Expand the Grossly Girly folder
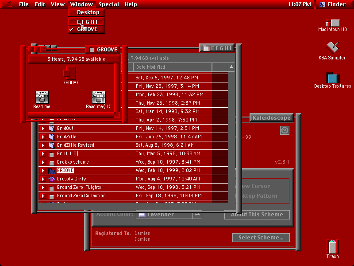354x266 pixels. (42, 179)
